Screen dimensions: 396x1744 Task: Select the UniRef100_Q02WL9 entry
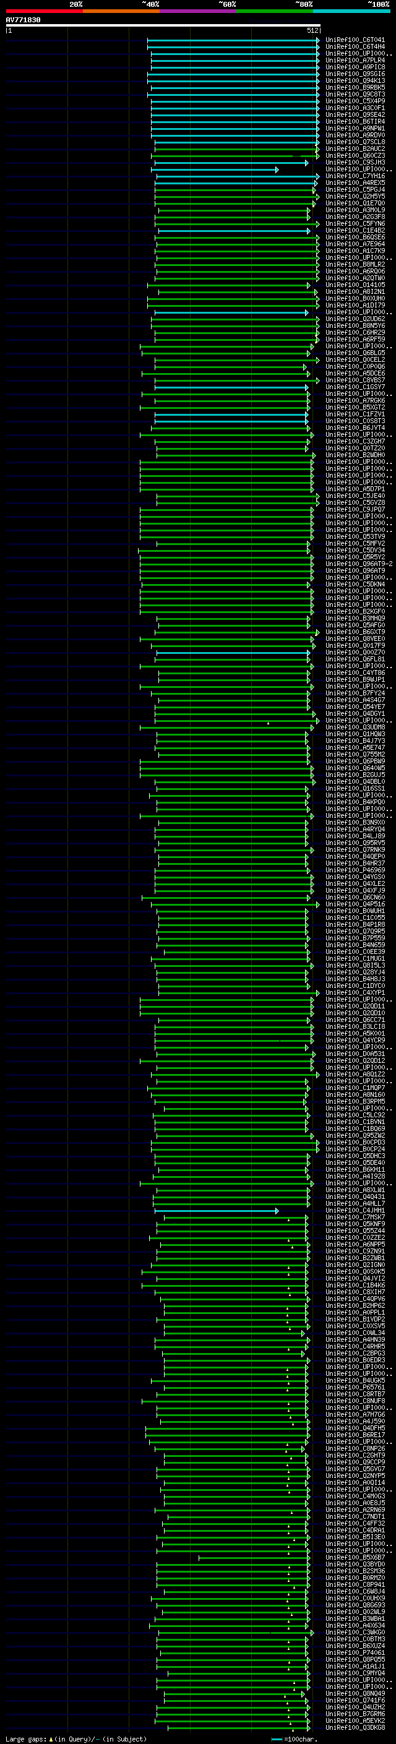[355, 1612]
